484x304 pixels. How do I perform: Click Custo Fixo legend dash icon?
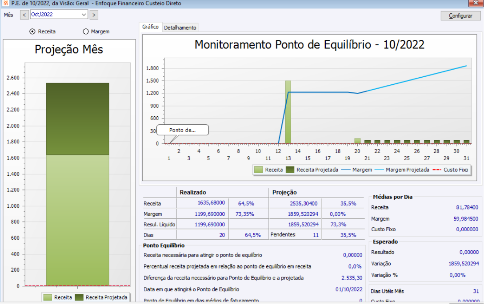click(x=437, y=170)
